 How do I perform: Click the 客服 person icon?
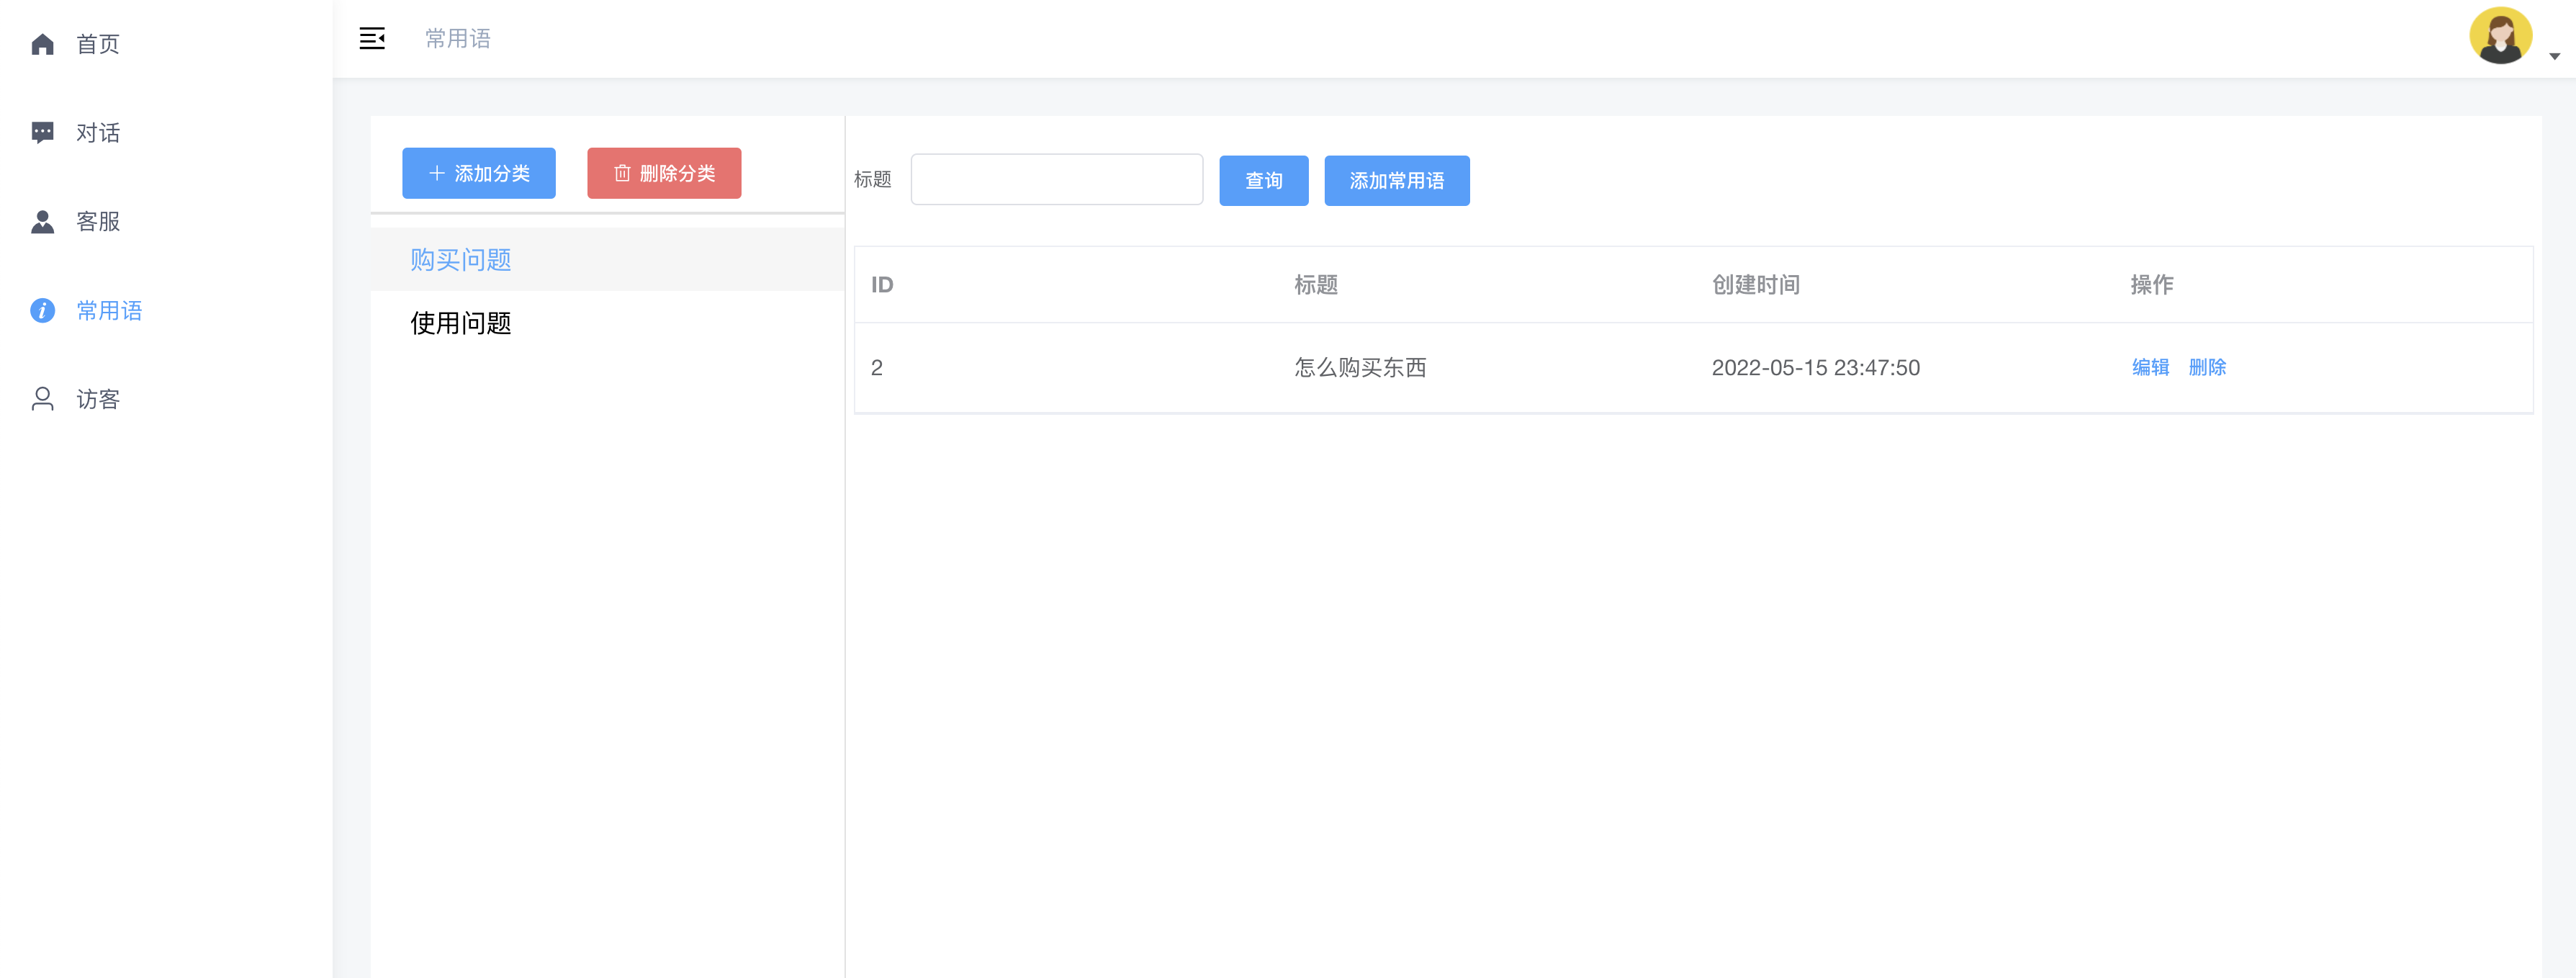42,221
